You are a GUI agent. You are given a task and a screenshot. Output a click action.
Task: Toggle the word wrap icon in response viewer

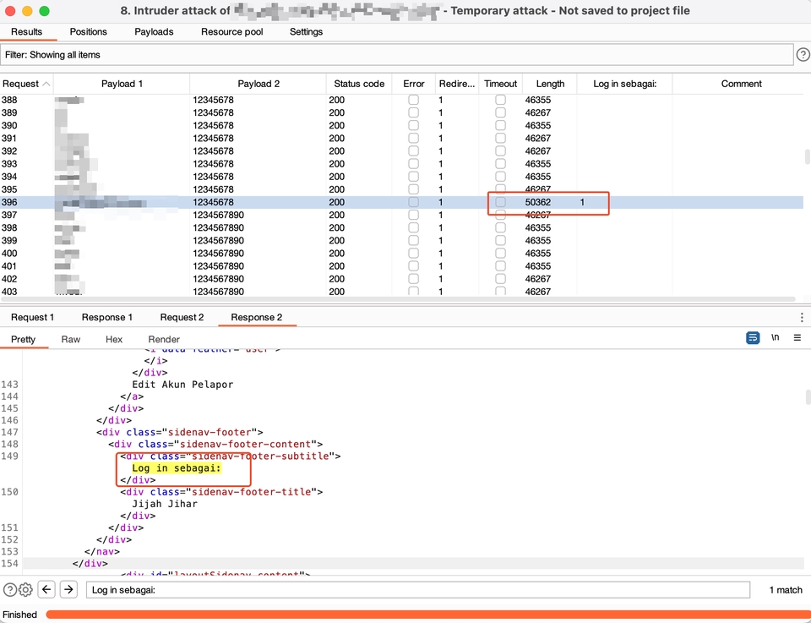click(753, 338)
